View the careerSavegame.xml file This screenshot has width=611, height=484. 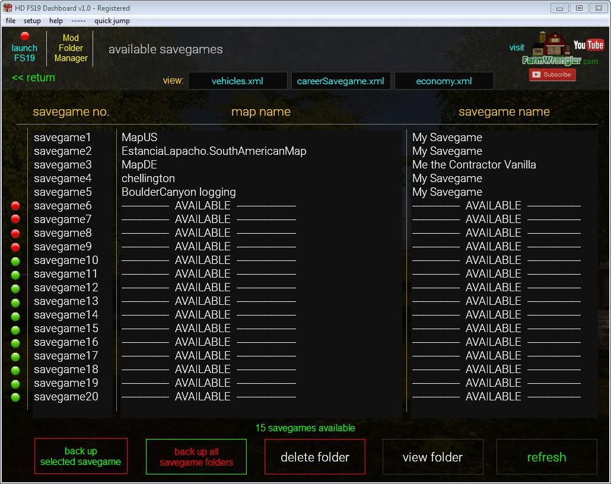pos(340,81)
